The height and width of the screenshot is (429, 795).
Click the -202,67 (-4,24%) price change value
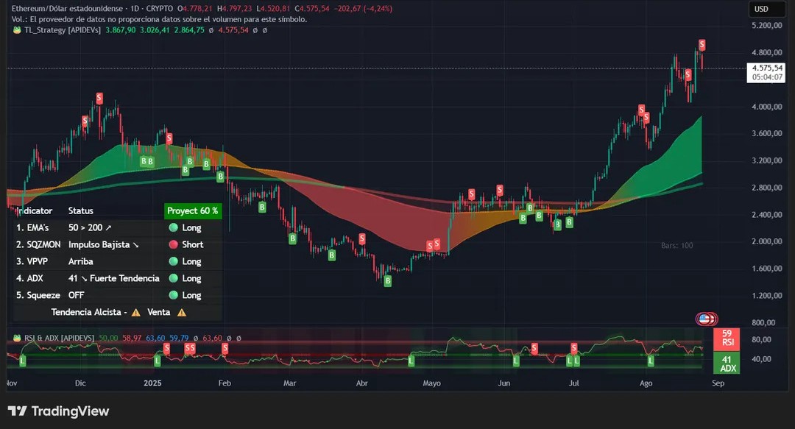tap(363, 9)
